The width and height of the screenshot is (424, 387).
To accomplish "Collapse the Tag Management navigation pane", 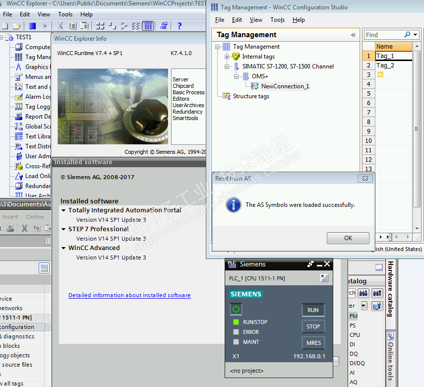I will point(353,35).
